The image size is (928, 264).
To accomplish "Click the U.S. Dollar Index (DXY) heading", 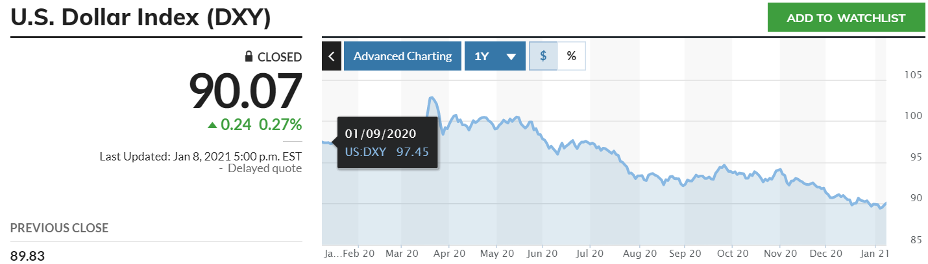I will 140,18.
